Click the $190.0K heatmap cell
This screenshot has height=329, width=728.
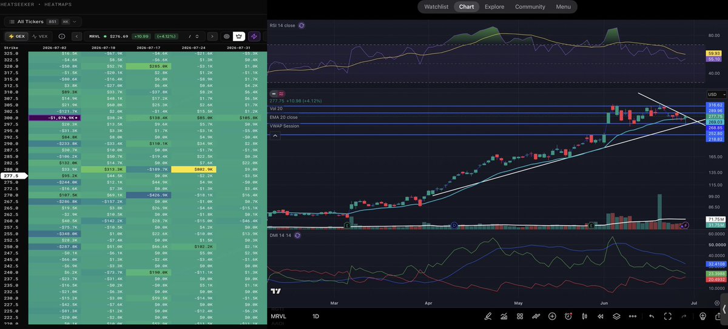pyautogui.click(x=148, y=273)
